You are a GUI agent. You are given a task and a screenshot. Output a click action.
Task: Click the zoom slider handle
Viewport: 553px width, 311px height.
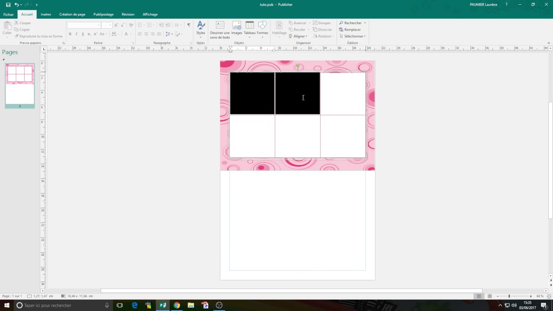click(509, 296)
